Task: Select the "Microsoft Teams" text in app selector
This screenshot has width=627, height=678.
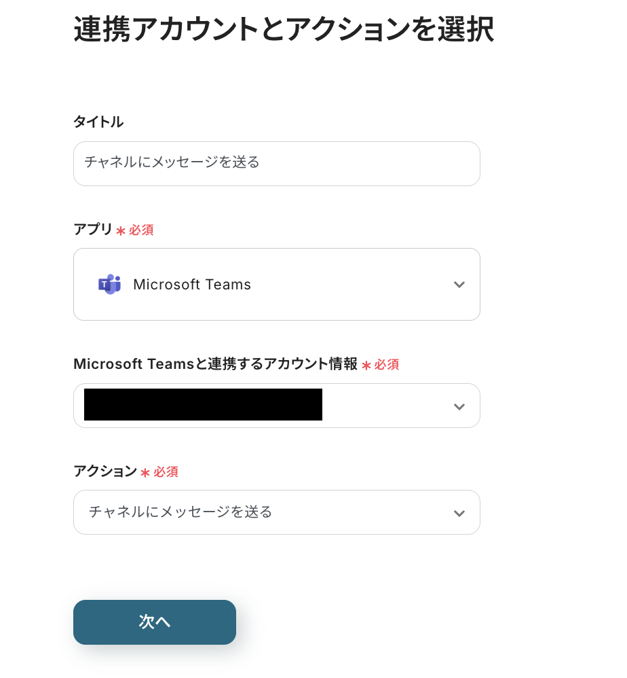Action: 192,285
